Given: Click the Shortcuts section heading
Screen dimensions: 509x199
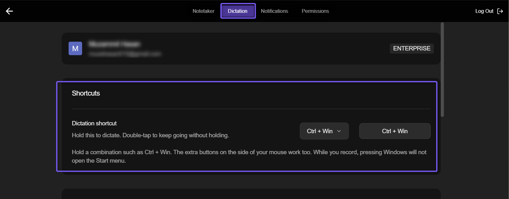Looking at the screenshot, I should (86, 93).
